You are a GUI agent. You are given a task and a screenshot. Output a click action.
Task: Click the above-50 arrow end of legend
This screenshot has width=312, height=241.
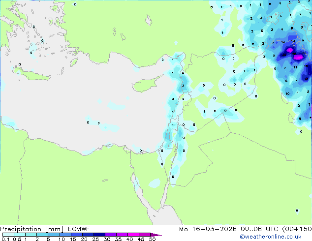pos(156,235)
